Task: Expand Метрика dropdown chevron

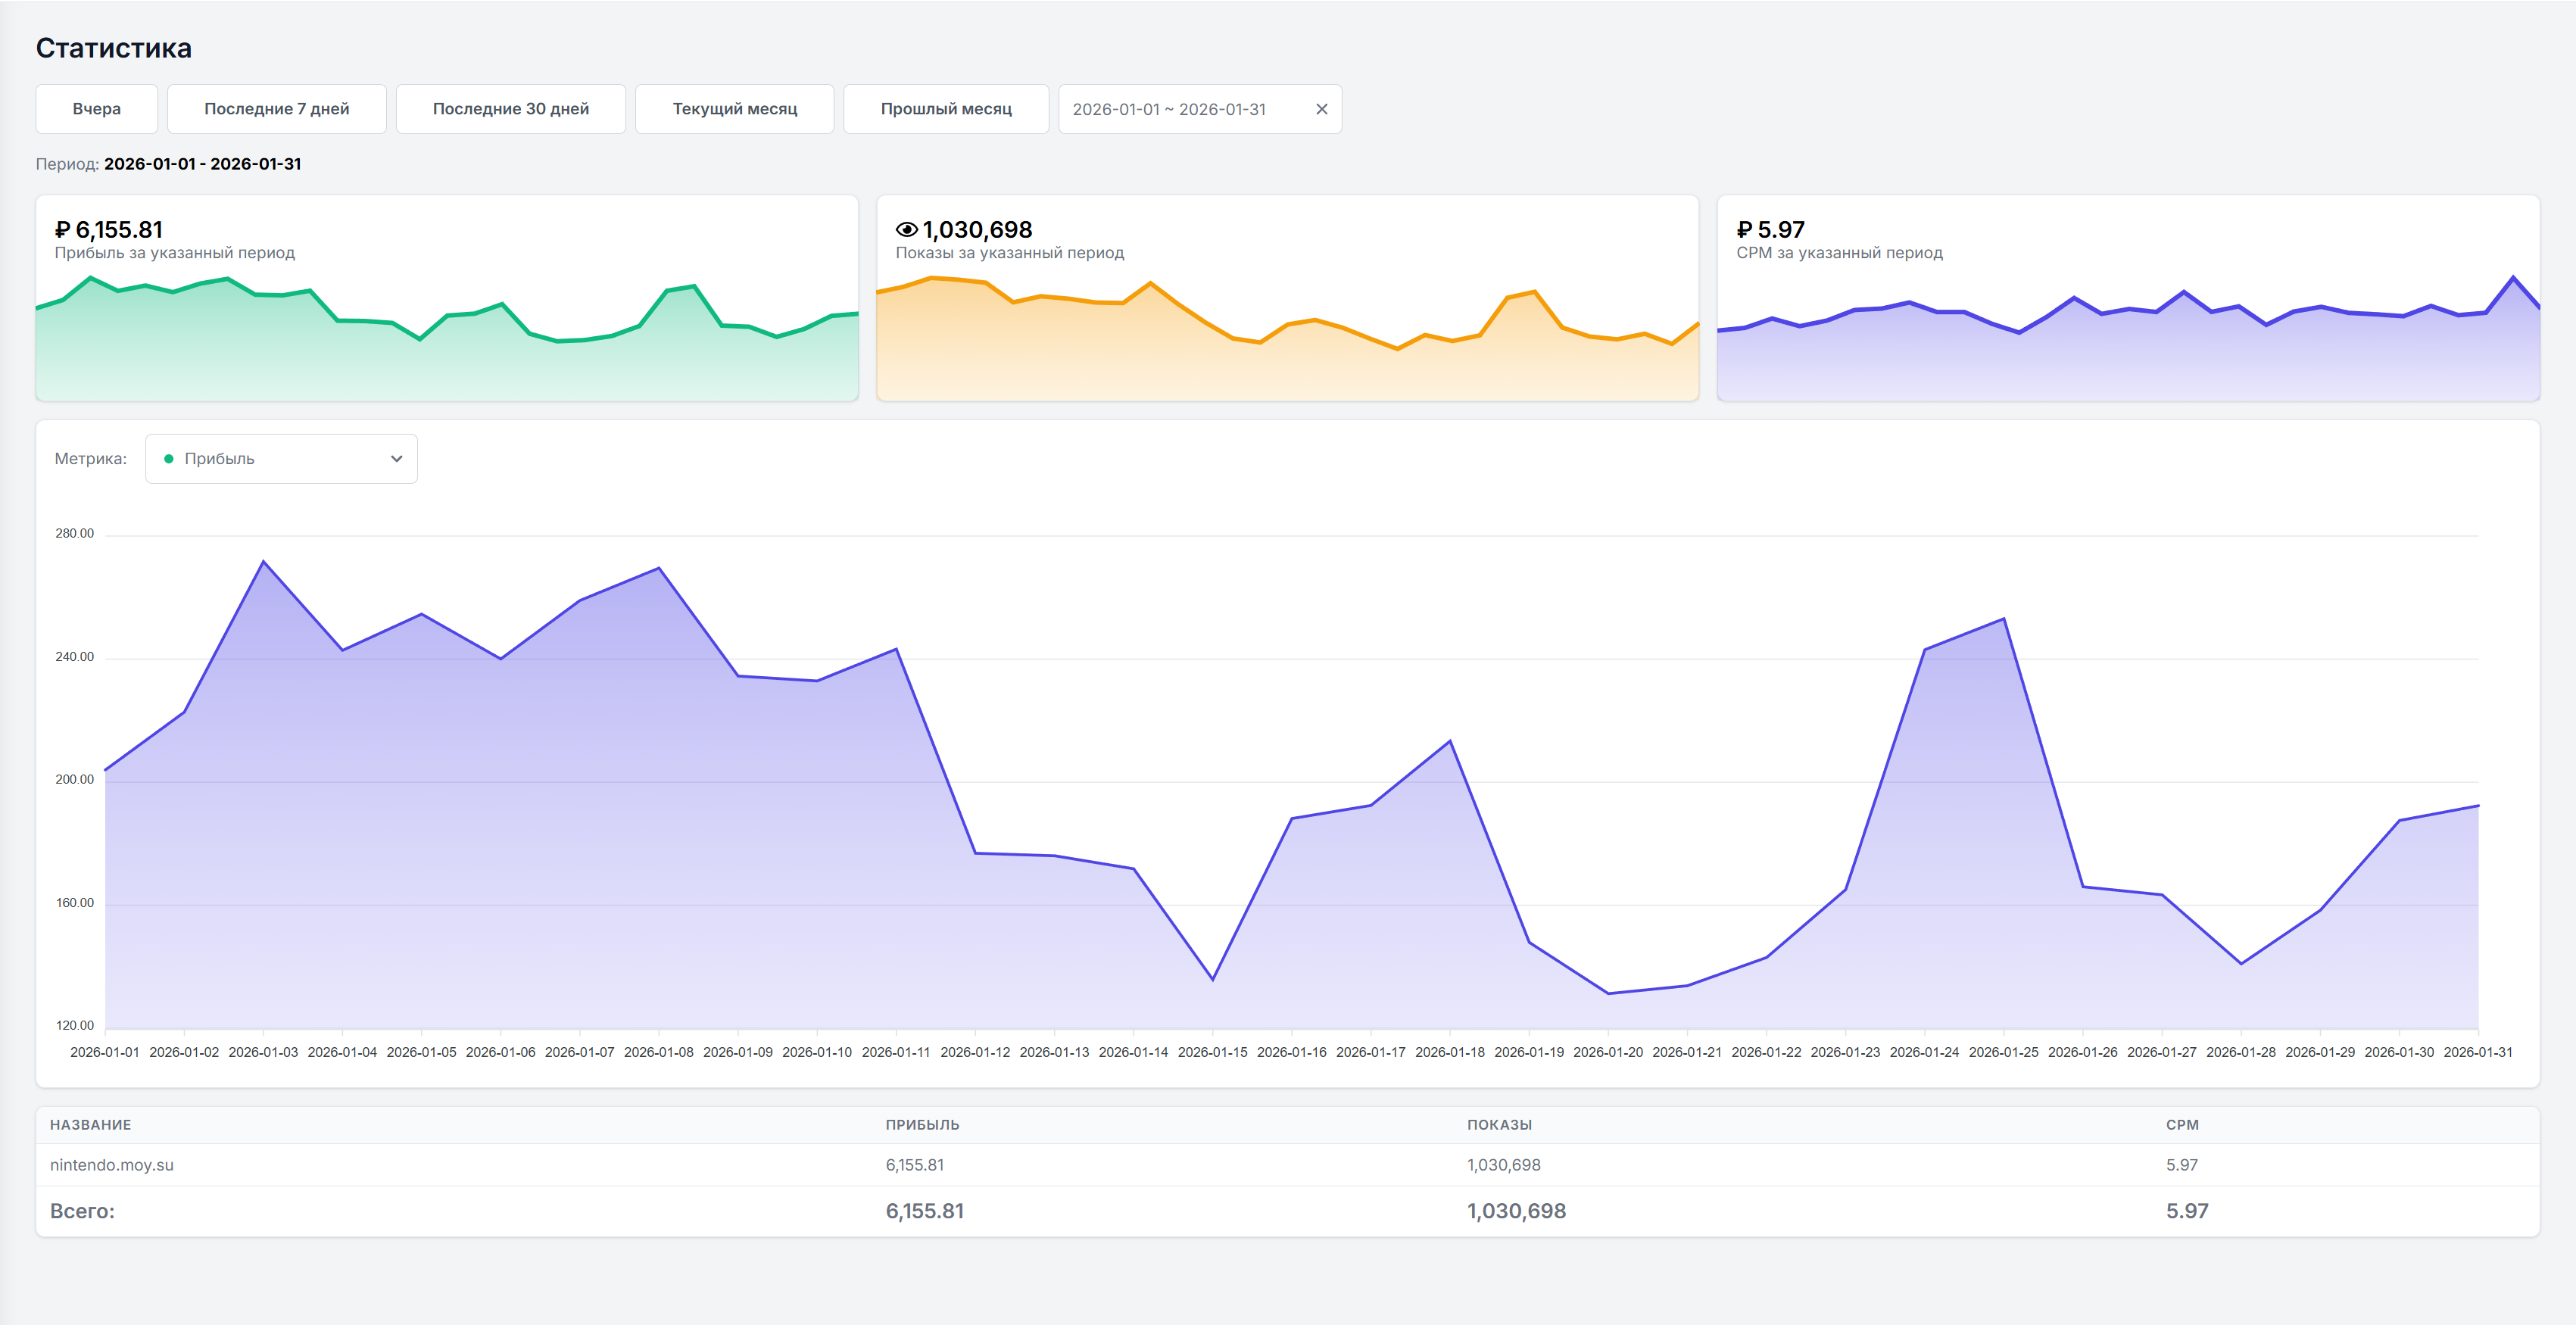Action: [x=396, y=459]
